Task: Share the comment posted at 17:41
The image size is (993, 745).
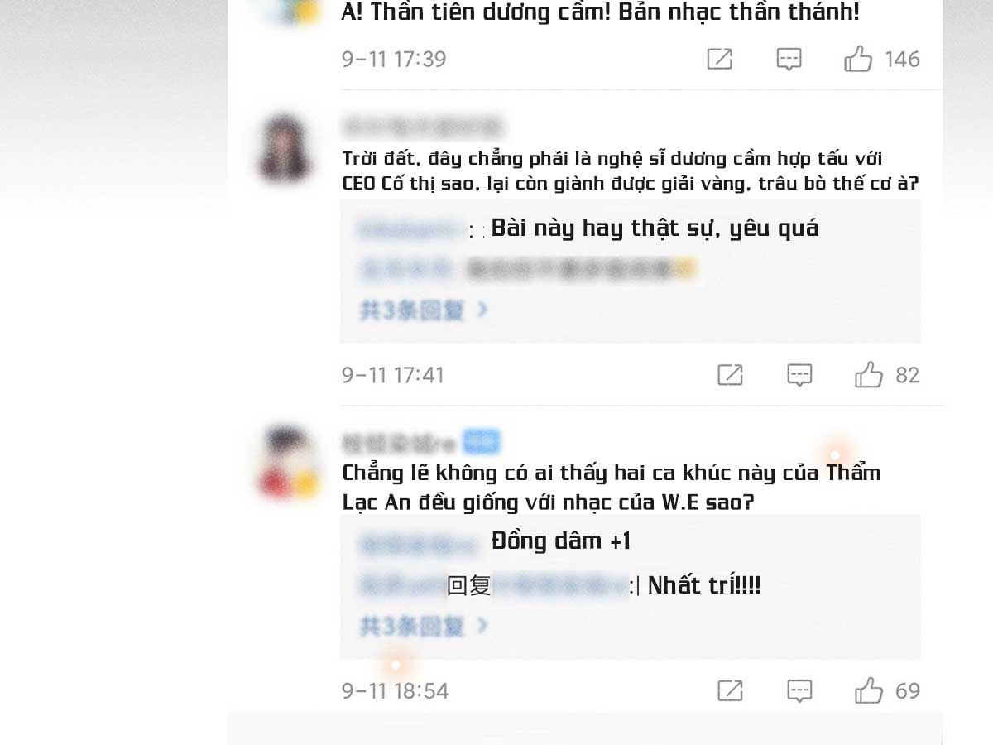Action: (730, 375)
